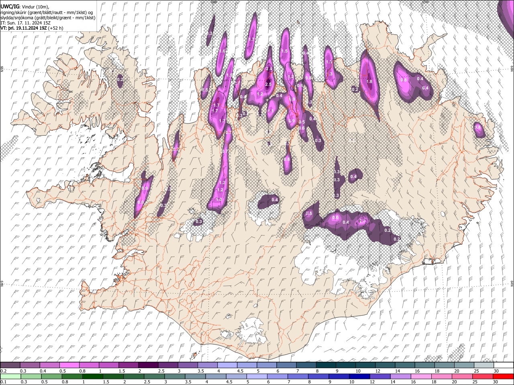Click the bright red swatch after 30, lower legend row
This screenshot has height=385, width=514.
(x=503, y=376)
